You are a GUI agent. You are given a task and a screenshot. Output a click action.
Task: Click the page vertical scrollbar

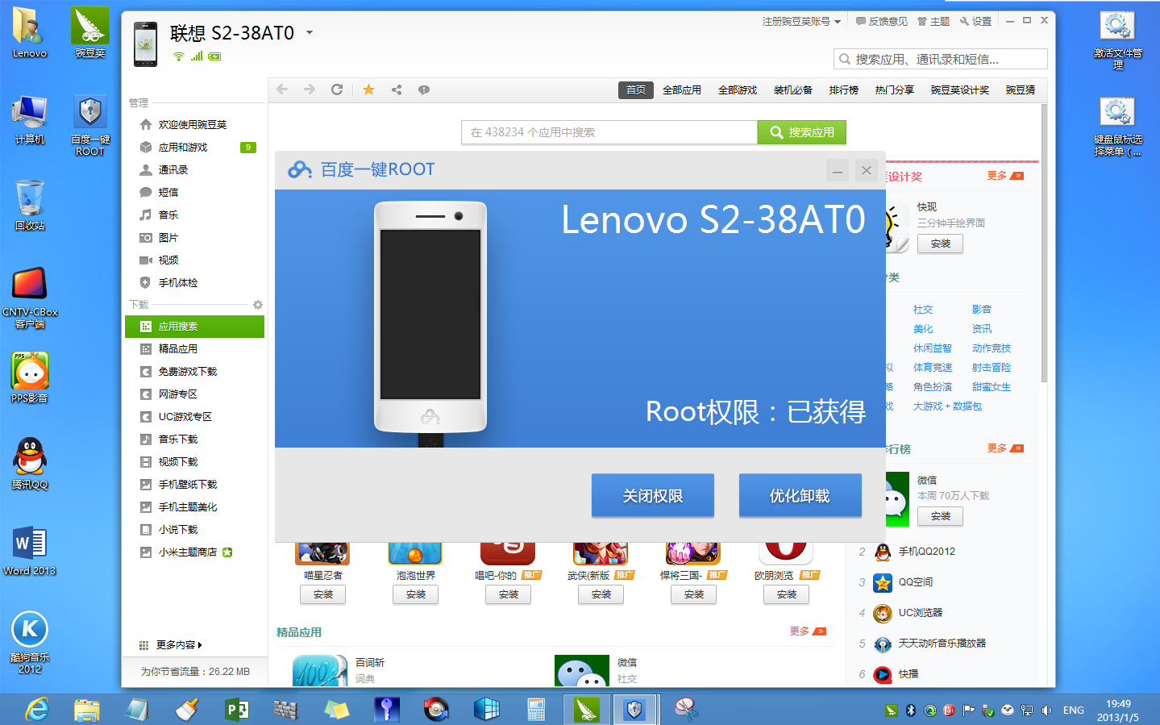(x=1044, y=242)
